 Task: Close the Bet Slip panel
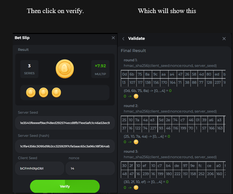point(113,38)
